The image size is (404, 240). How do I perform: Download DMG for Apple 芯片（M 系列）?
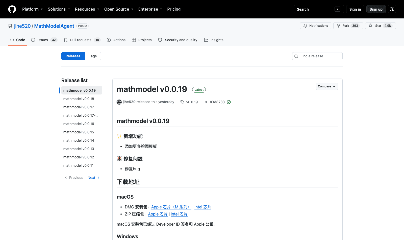pos(171,207)
